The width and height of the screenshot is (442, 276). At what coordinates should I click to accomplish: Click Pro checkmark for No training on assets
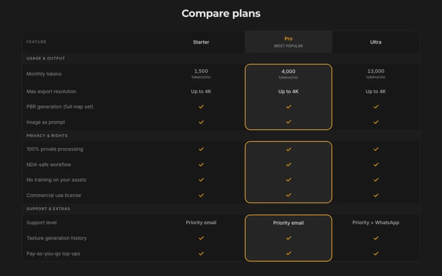click(x=288, y=180)
